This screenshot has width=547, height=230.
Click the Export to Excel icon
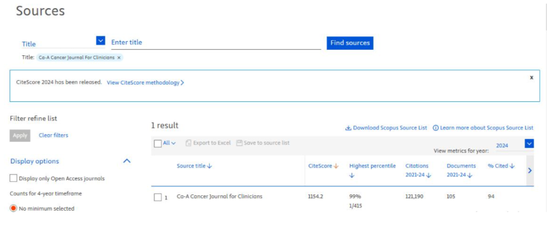188,143
